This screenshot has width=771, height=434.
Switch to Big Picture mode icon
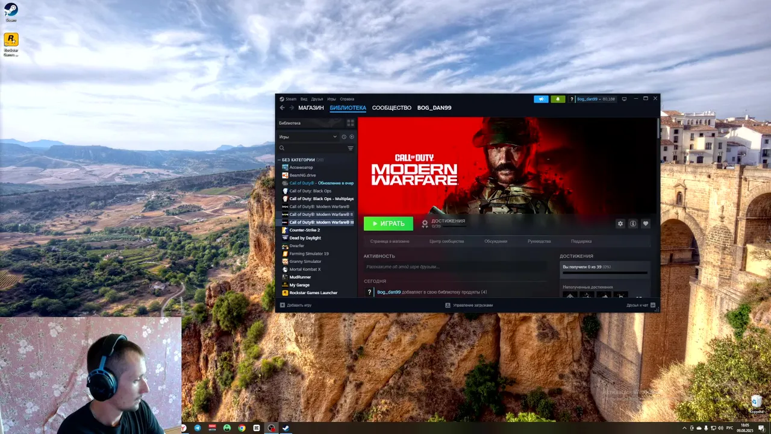point(624,99)
